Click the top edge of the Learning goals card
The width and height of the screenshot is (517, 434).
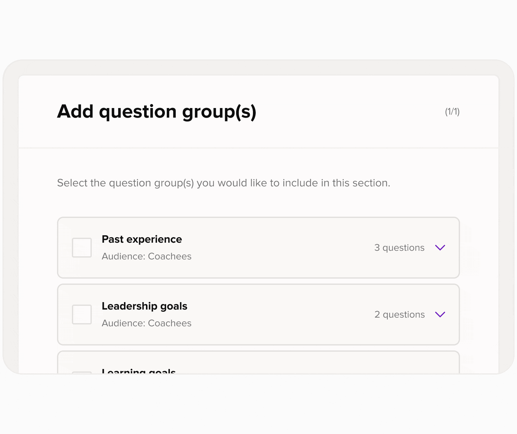click(x=258, y=351)
